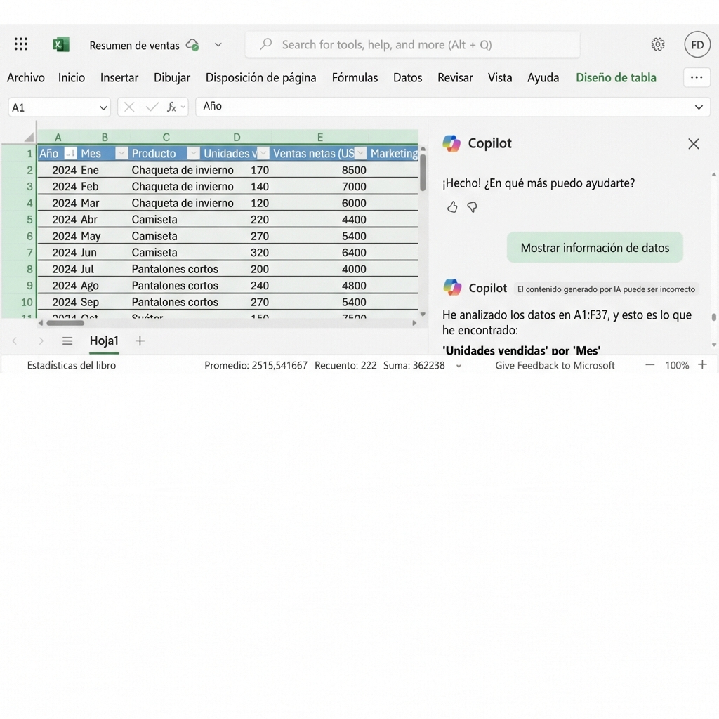Click the insert function fx icon

[x=172, y=107]
